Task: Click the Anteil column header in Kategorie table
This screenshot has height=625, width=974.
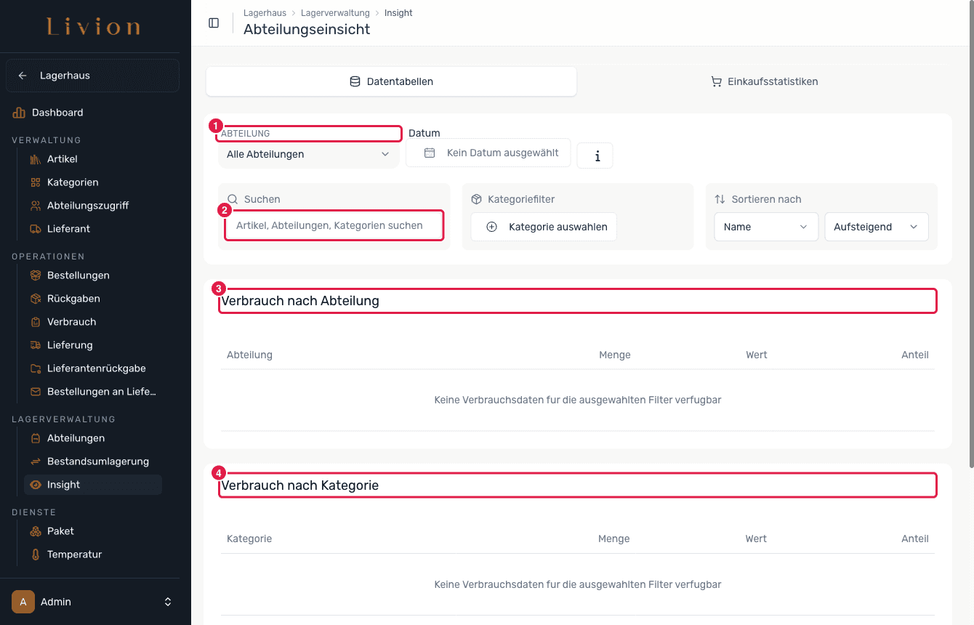Action: pyautogui.click(x=915, y=539)
